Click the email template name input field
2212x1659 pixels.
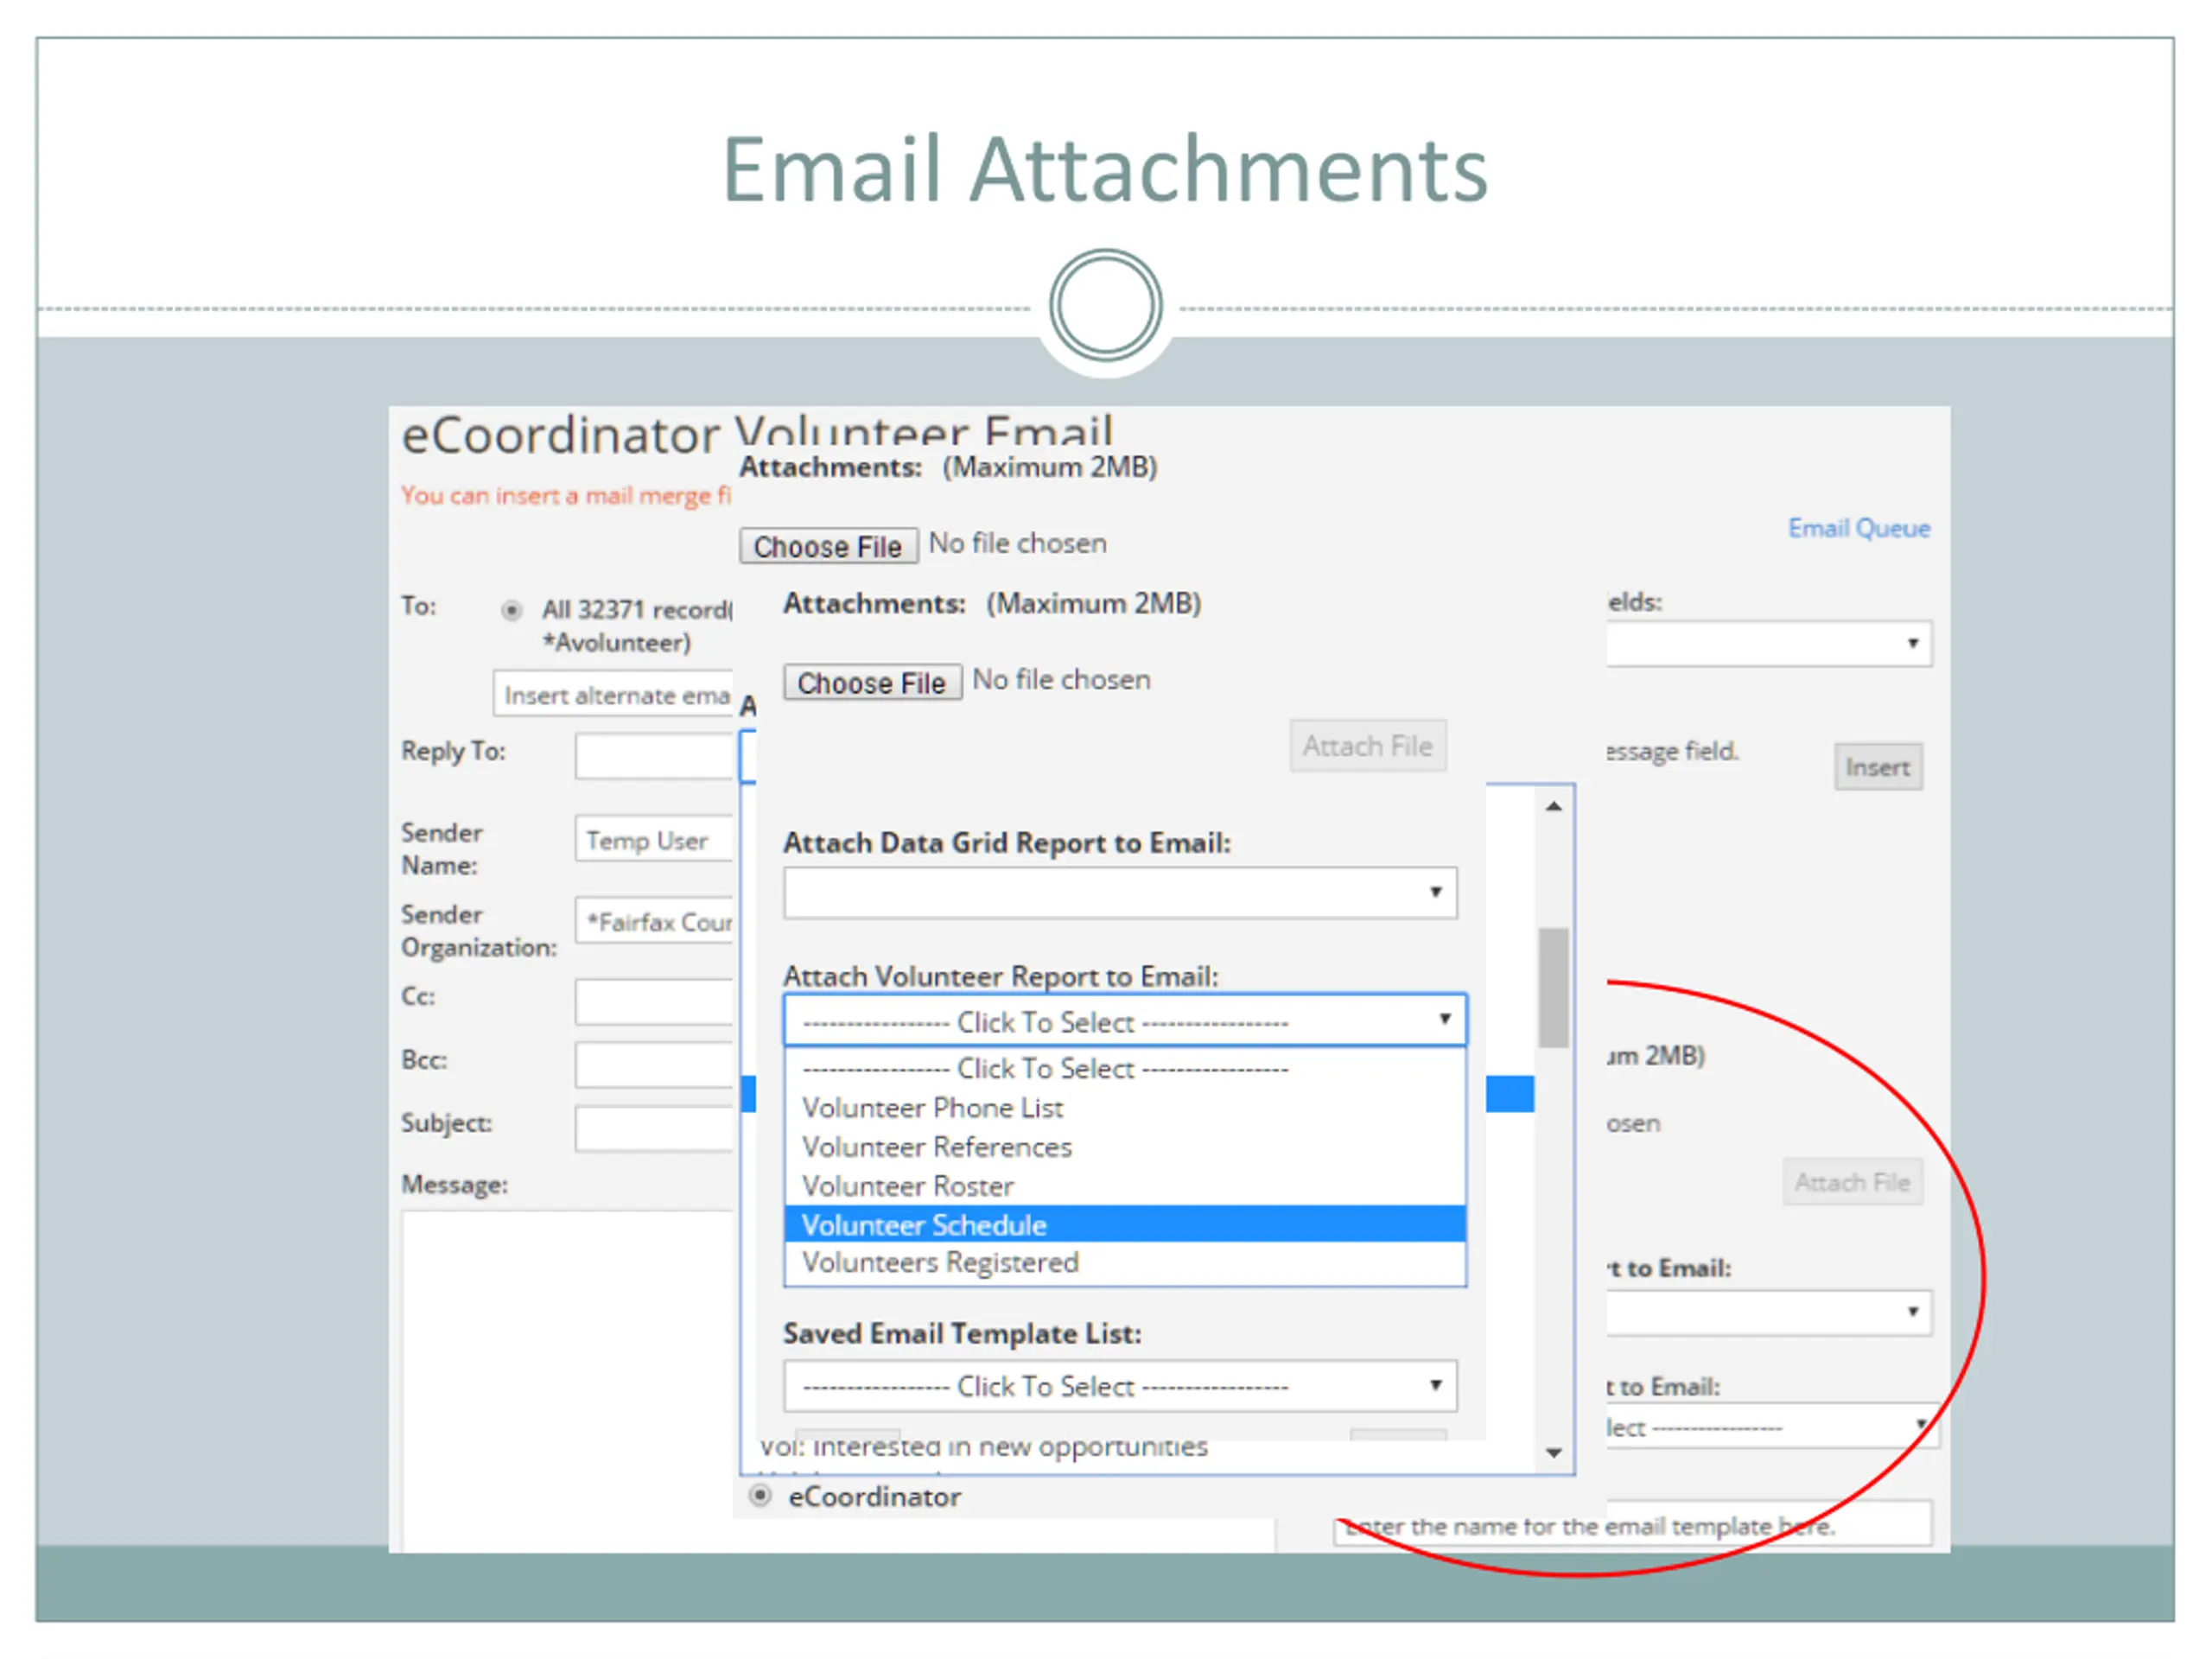(x=1632, y=1525)
